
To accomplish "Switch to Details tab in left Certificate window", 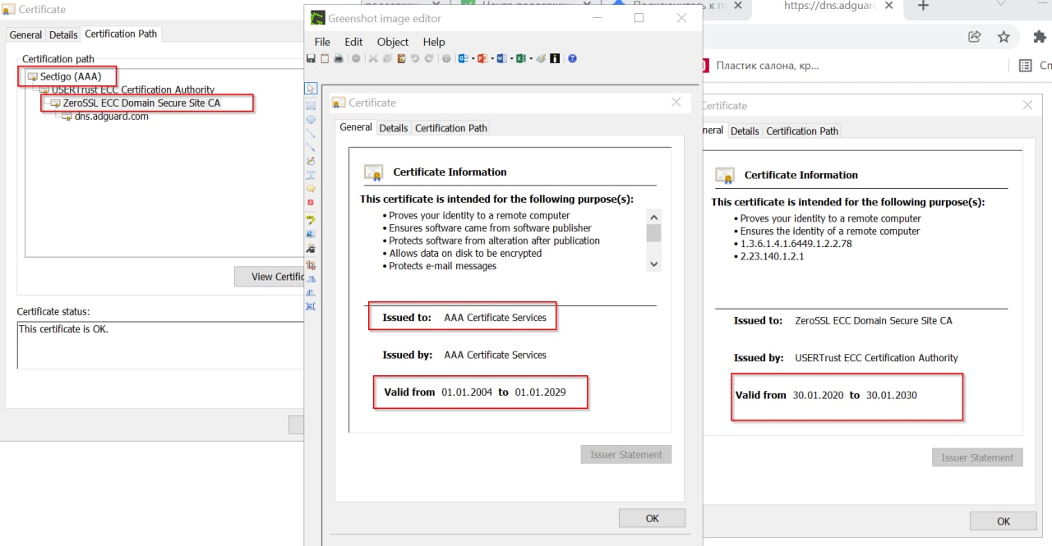I will coord(63,34).
